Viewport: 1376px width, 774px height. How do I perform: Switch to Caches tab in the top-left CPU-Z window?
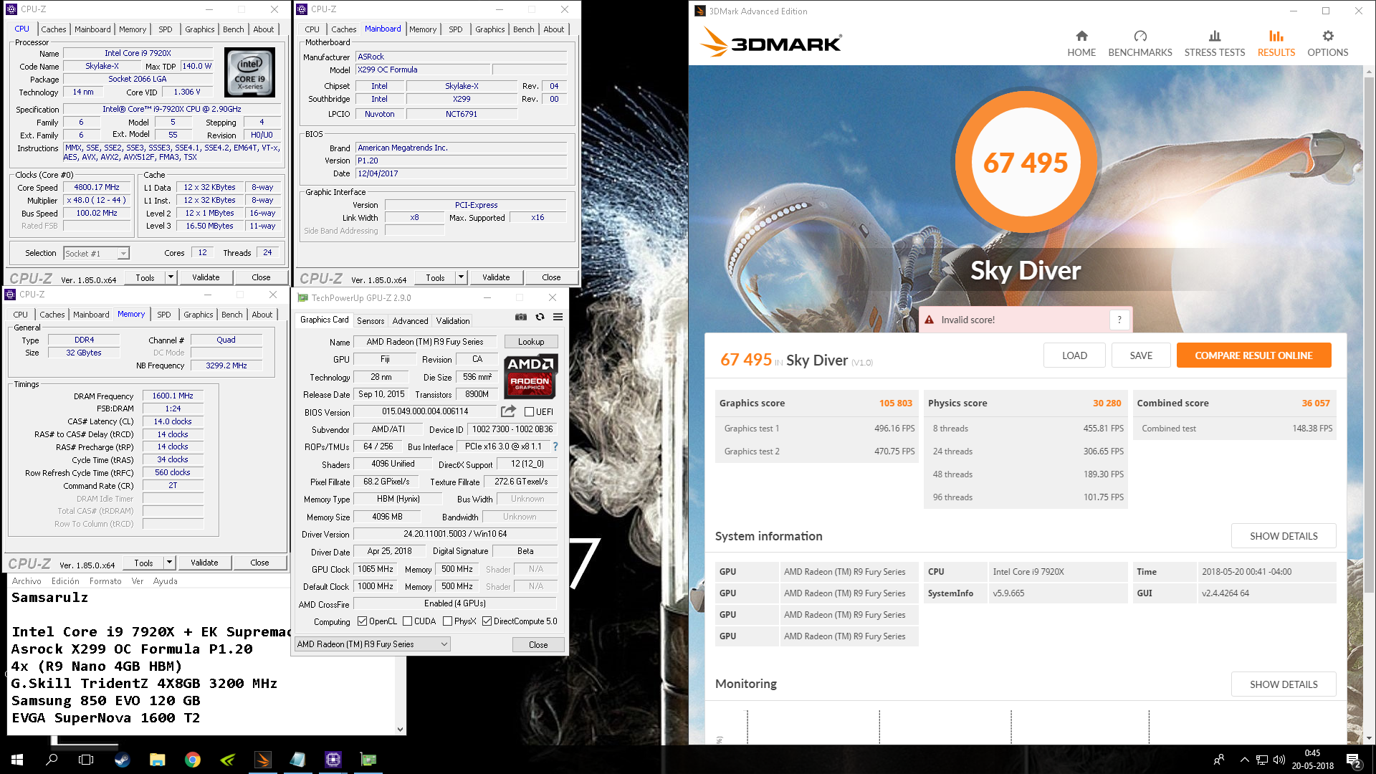pos(54,29)
